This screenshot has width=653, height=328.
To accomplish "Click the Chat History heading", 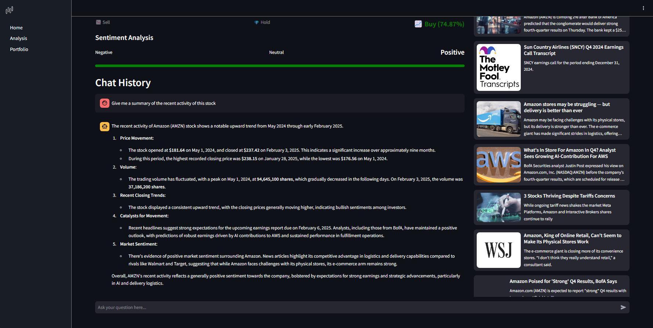I will click(123, 83).
